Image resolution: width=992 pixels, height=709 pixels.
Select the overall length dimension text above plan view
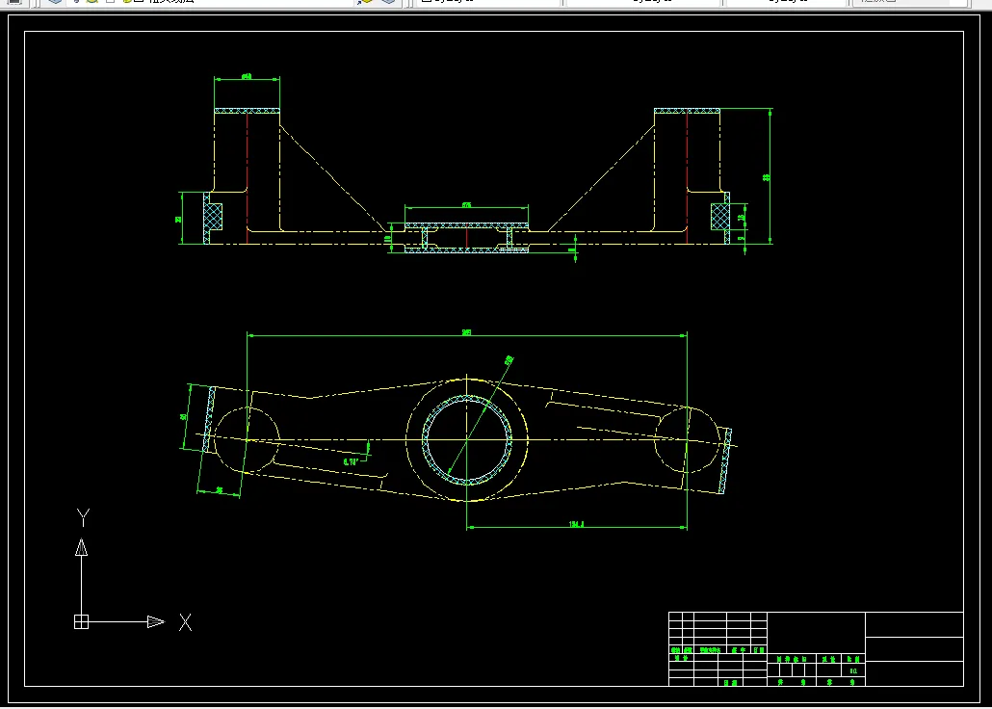(x=467, y=331)
